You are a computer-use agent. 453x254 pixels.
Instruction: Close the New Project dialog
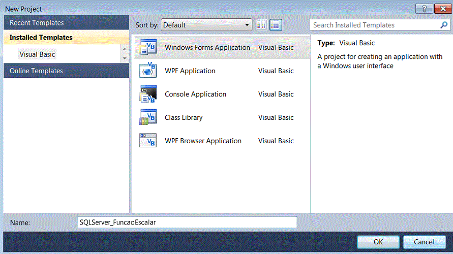pyautogui.click(x=443, y=9)
